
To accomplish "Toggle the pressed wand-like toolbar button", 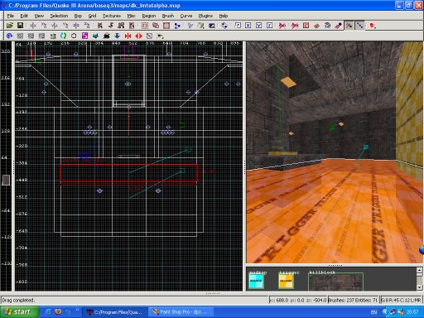I will 349,26.
